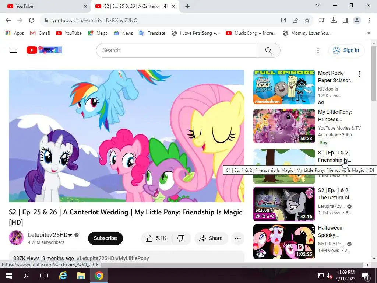Open S2 Ep. 1 & 2 Return of thumbnail
The width and height of the screenshot is (377, 283).
click(284, 204)
